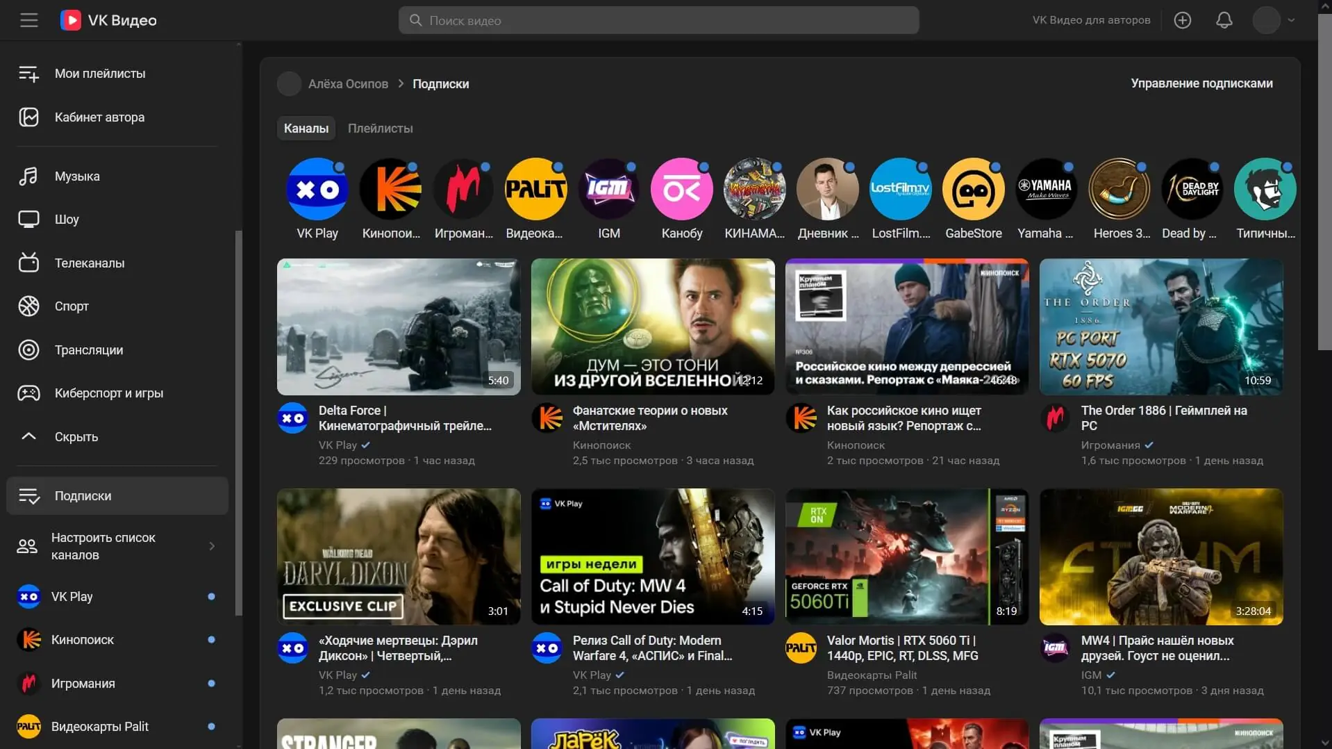Go to Шоу section
Image resolution: width=1332 pixels, height=749 pixels.
click(x=117, y=220)
